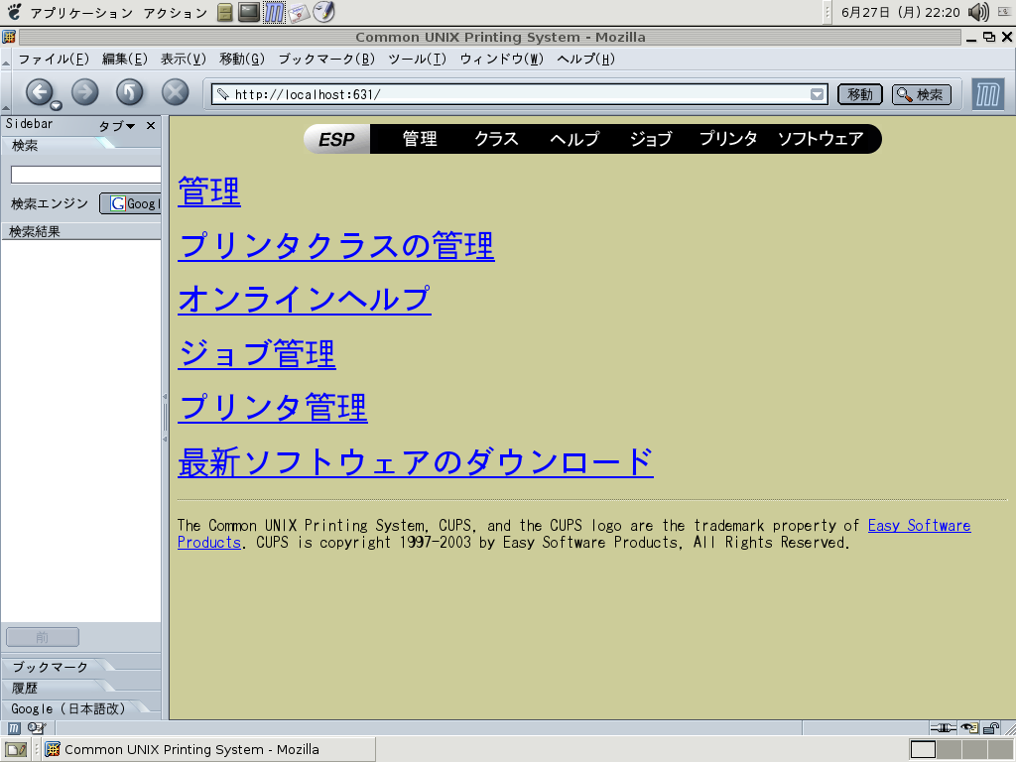This screenshot has height=762, width=1016.
Task: Open the ウィンドウ(W) menu
Action: [501, 59]
